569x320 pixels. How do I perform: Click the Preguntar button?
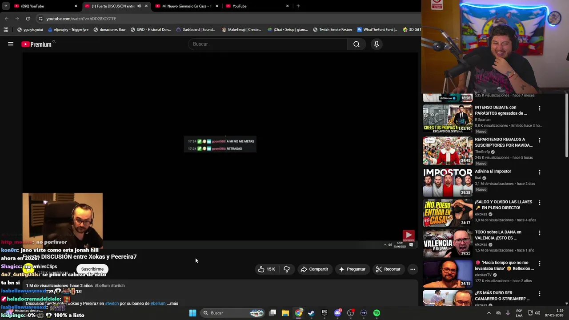[x=352, y=269]
